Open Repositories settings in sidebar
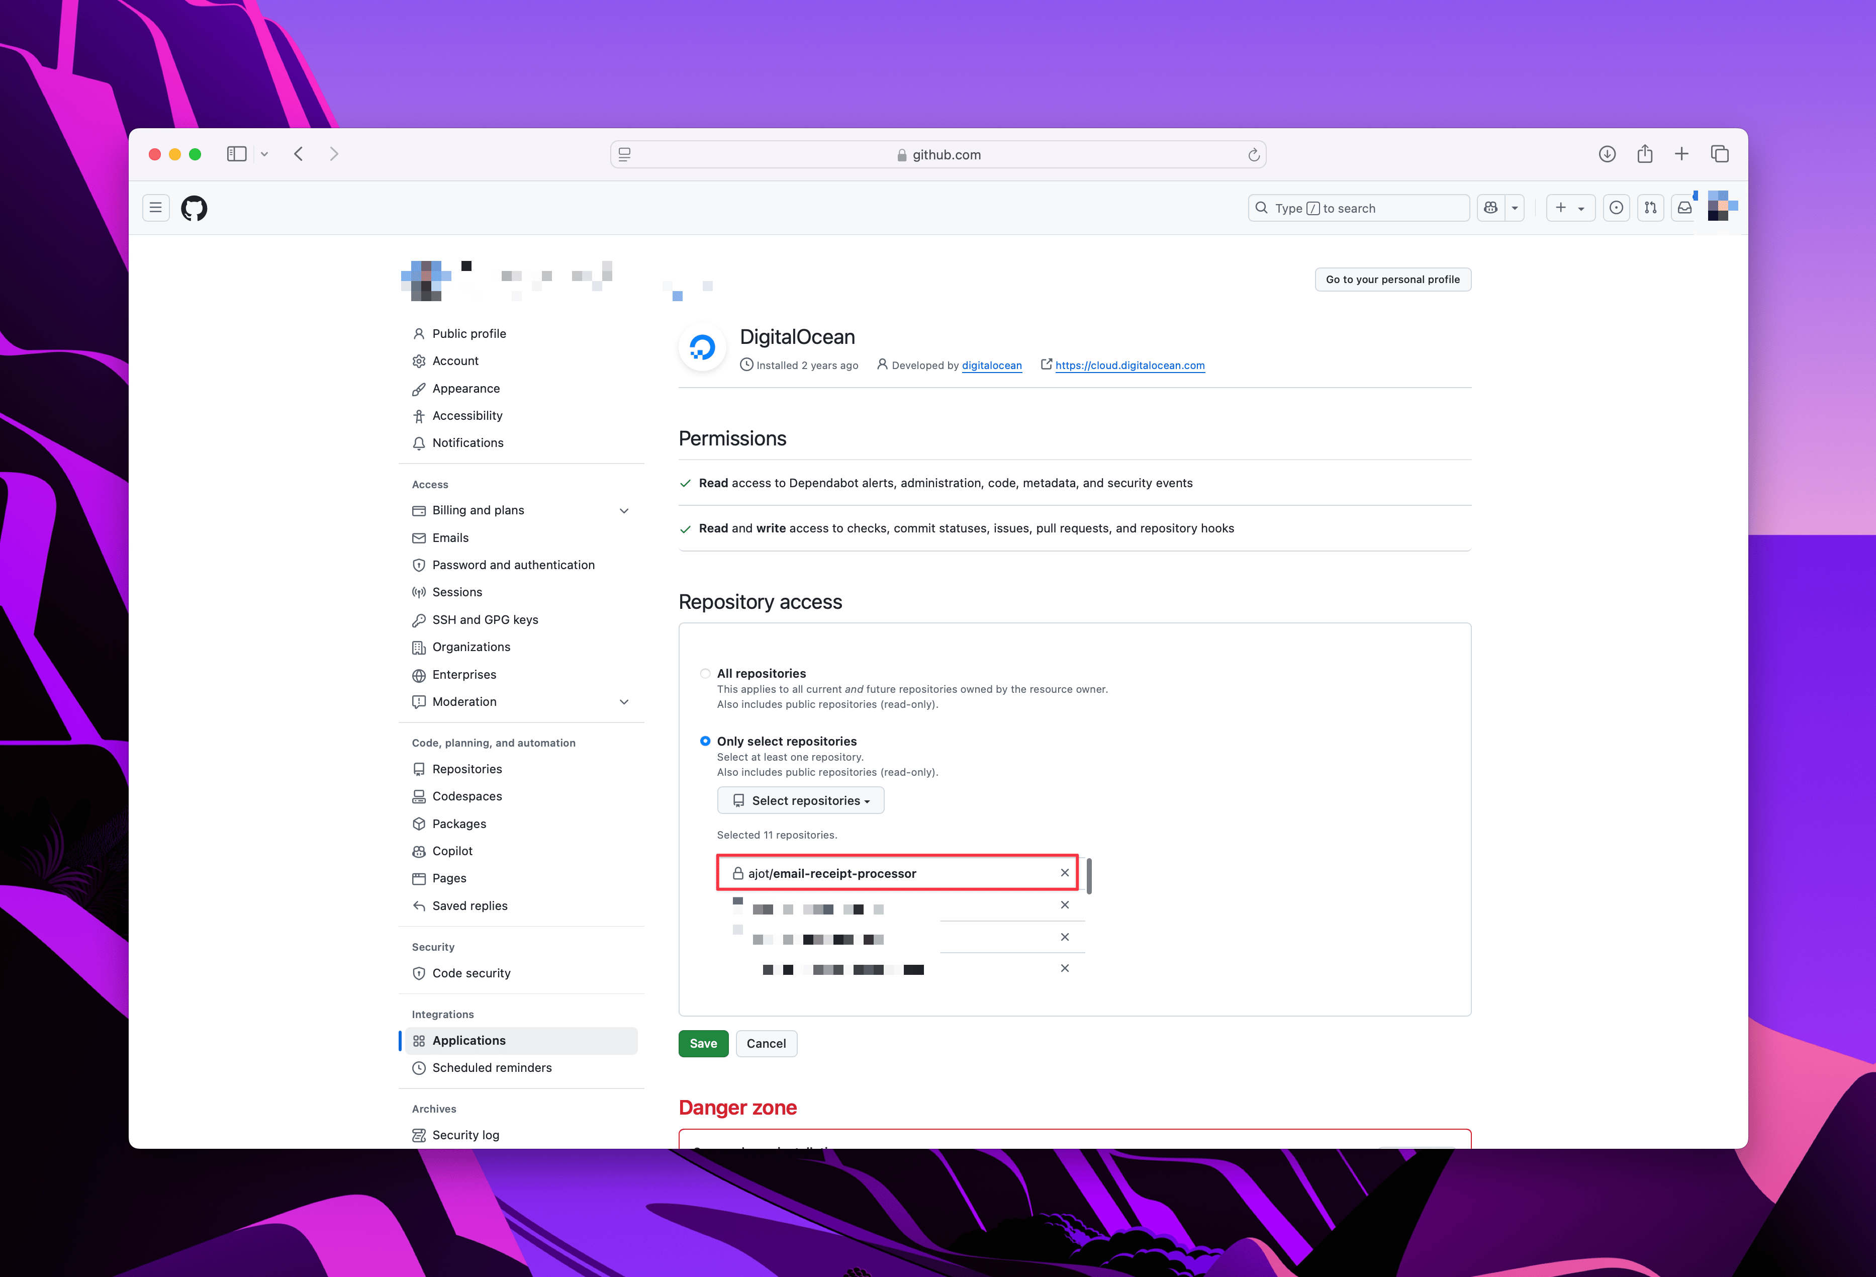Viewport: 1876px width, 1277px height. pos(466,769)
